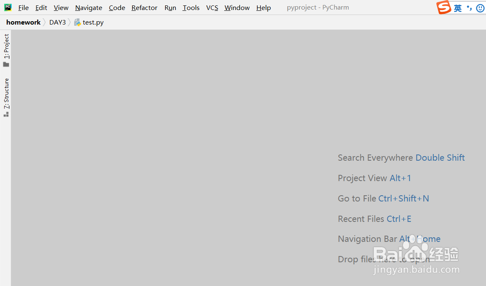Open the Help menu

(x=263, y=8)
